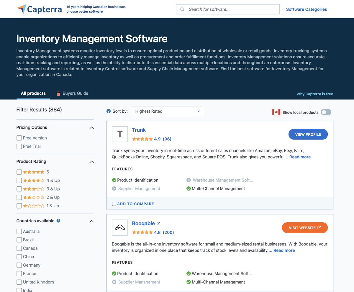The height and width of the screenshot is (292, 354).
Task: Click the search magnifier icon
Action: click(x=182, y=9)
